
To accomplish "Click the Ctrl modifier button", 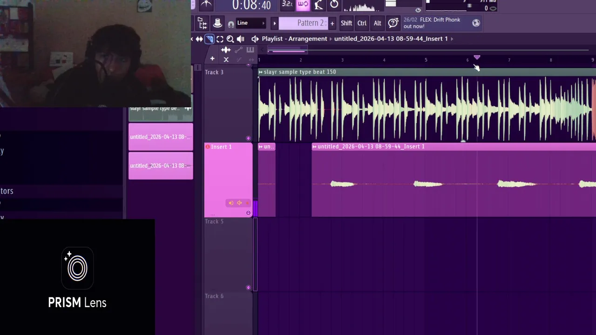I will (362, 23).
